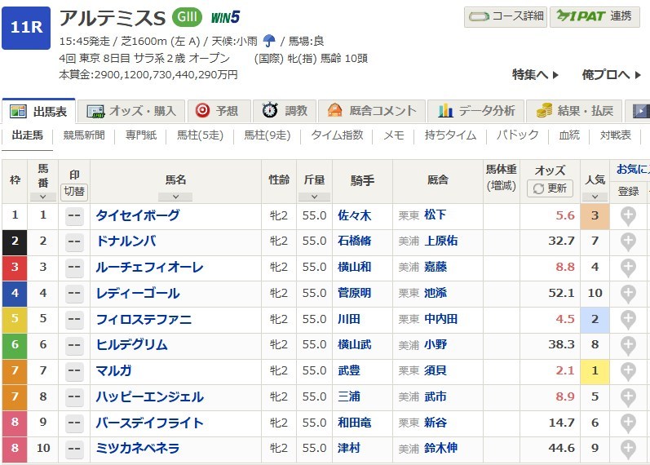Image resolution: width=650 pixels, height=465 pixels.
Task: Click the plus icon beside フィロステファニ's popularity
Action: (628, 320)
